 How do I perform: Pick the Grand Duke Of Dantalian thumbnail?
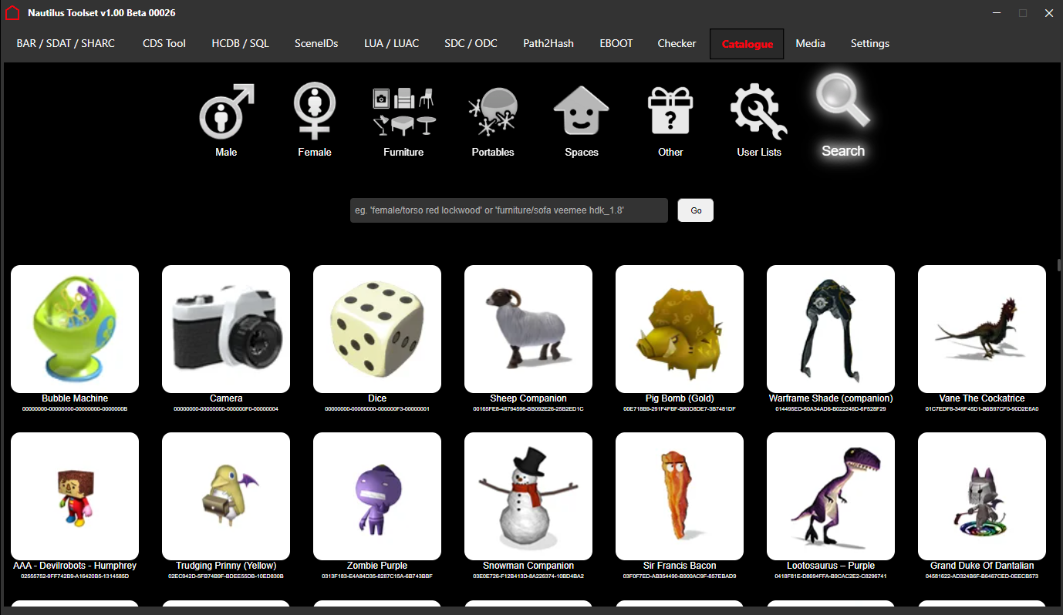pos(982,496)
